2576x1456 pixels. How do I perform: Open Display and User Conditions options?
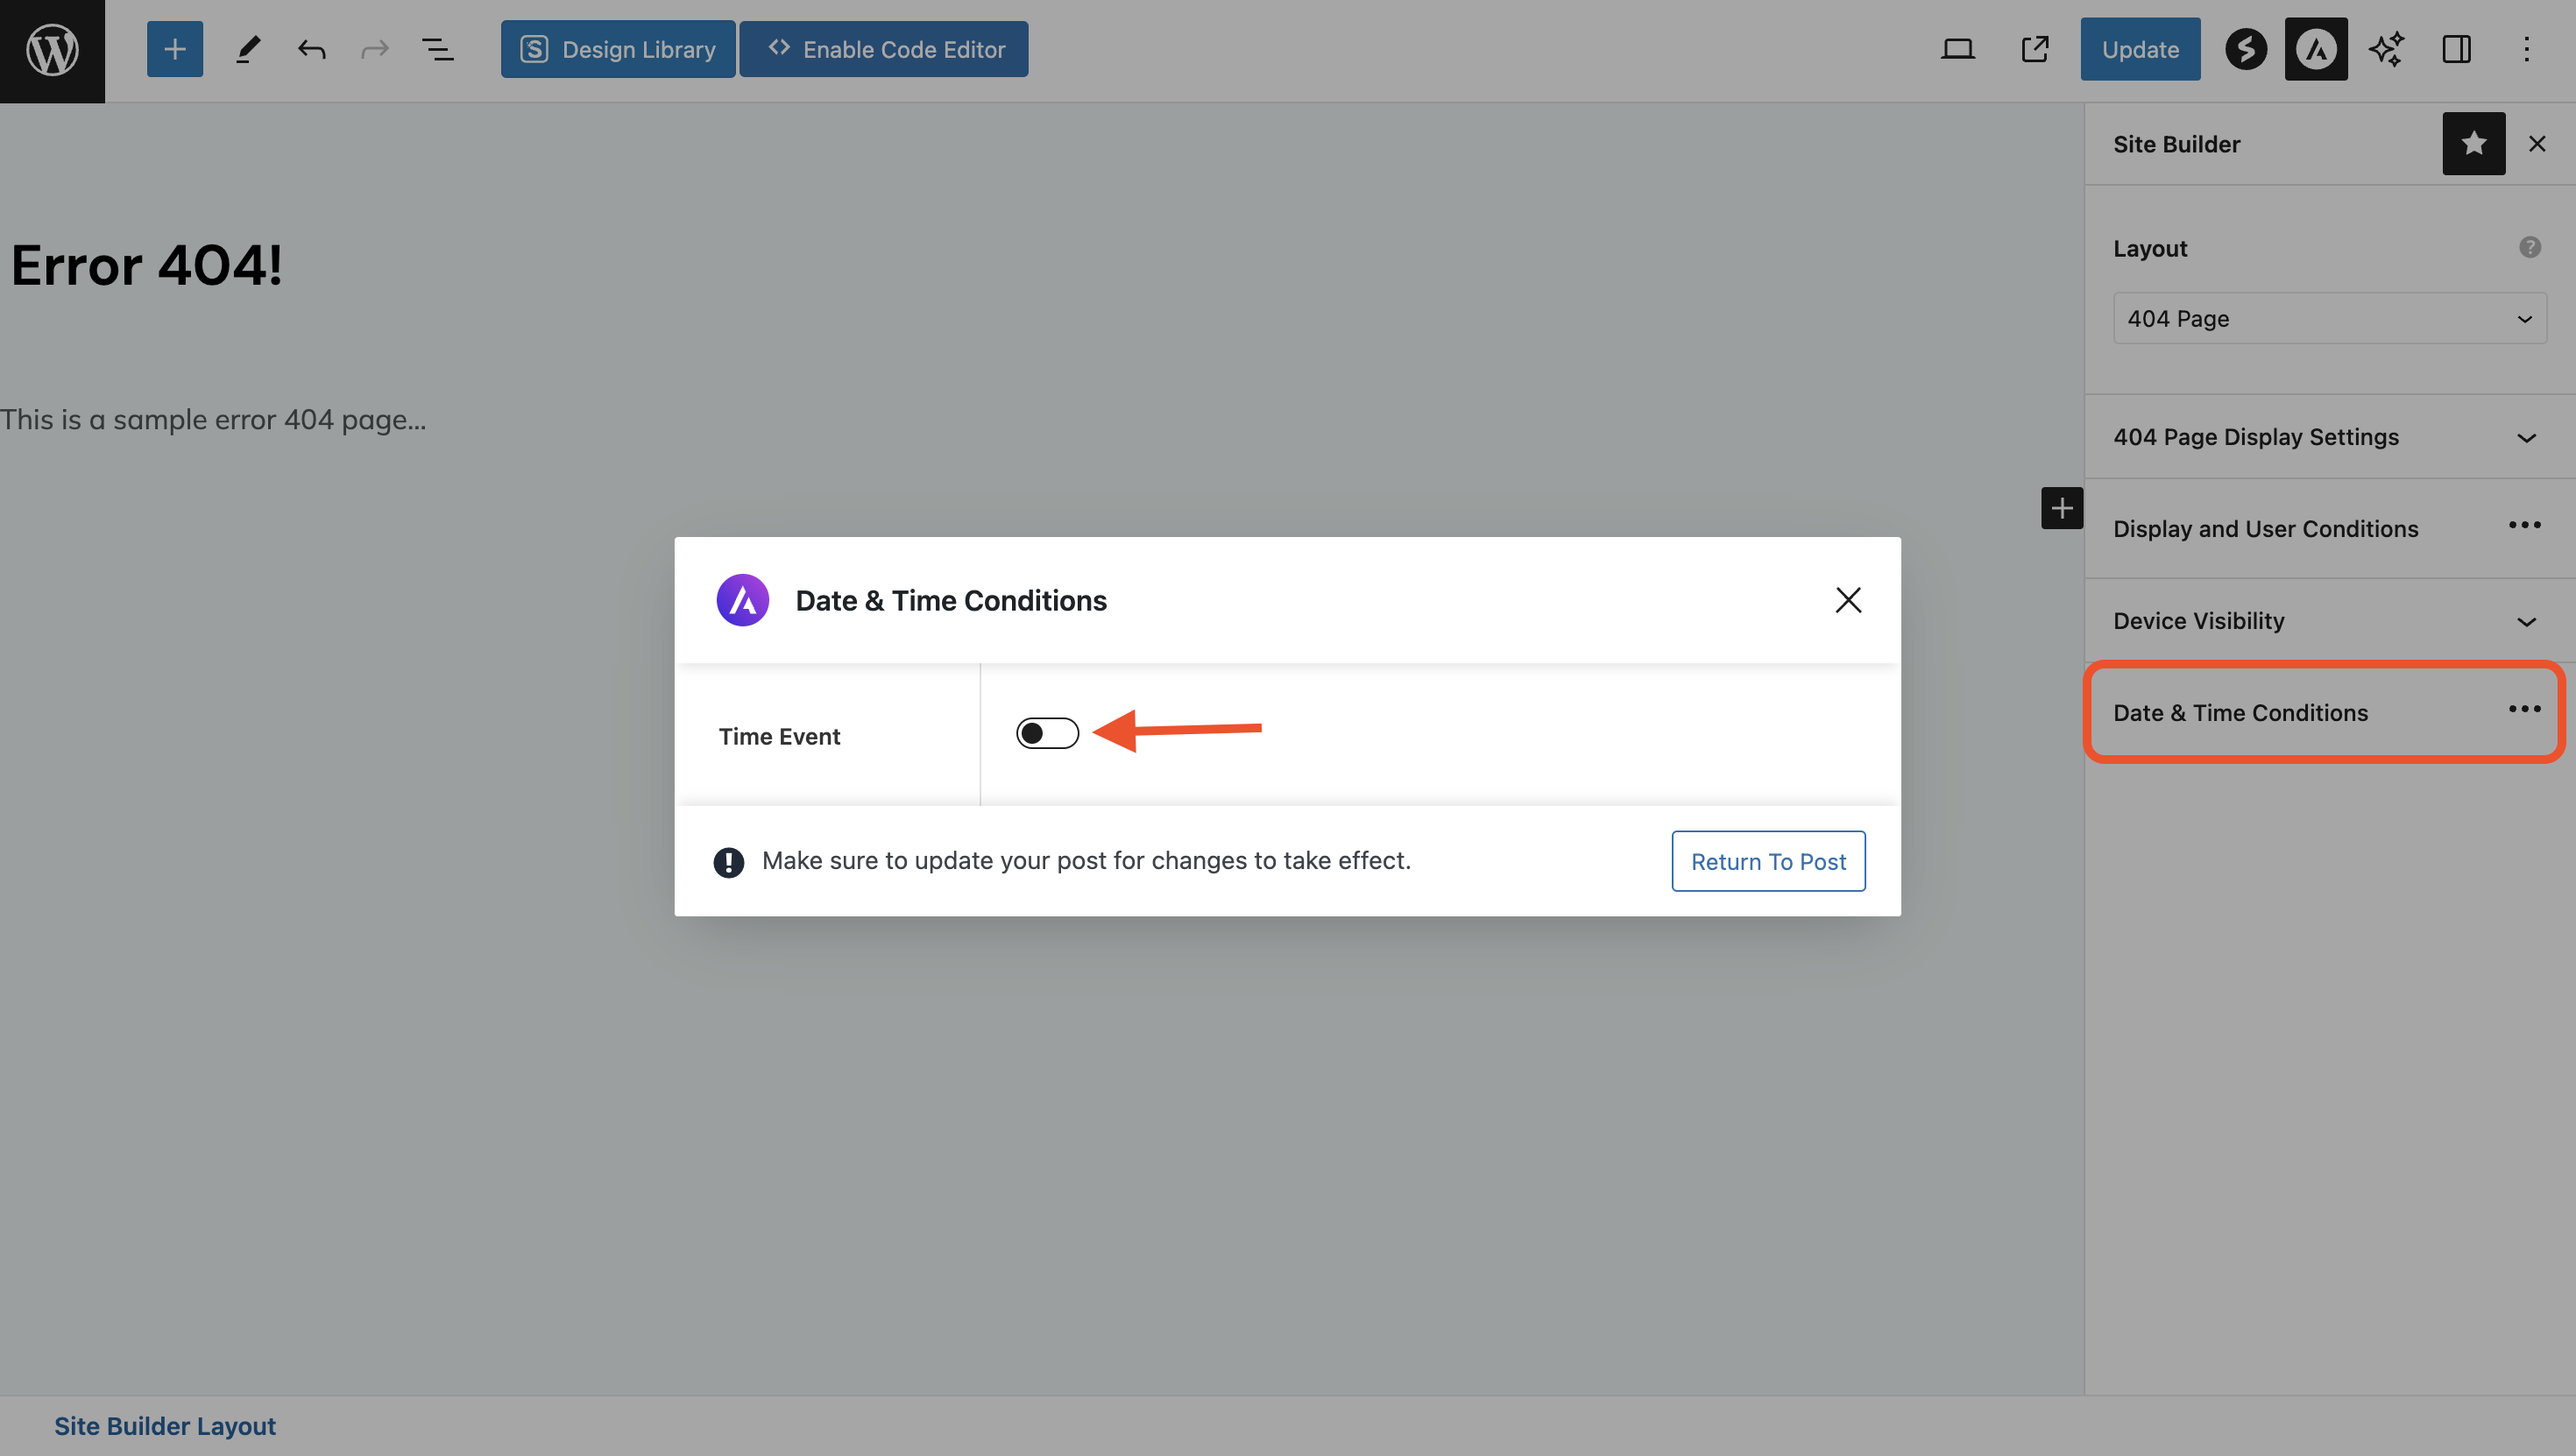point(2525,526)
